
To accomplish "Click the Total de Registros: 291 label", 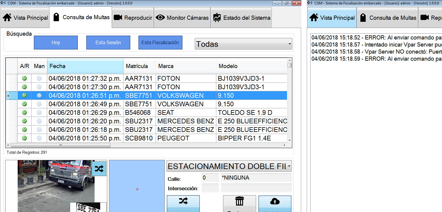I will (x=27, y=152).
